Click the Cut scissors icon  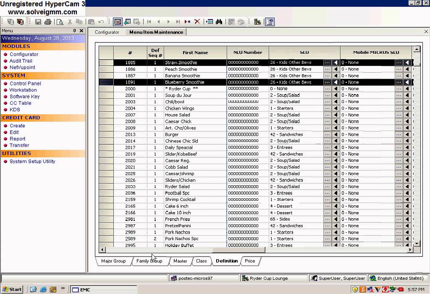[70, 22]
